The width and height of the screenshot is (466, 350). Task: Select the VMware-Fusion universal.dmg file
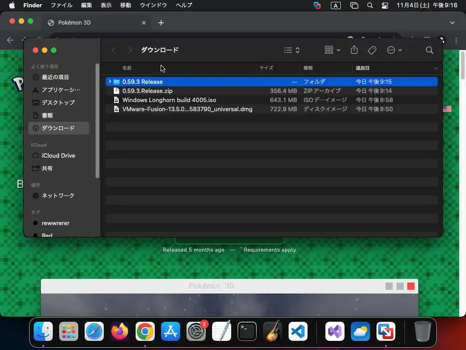coord(271,109)
